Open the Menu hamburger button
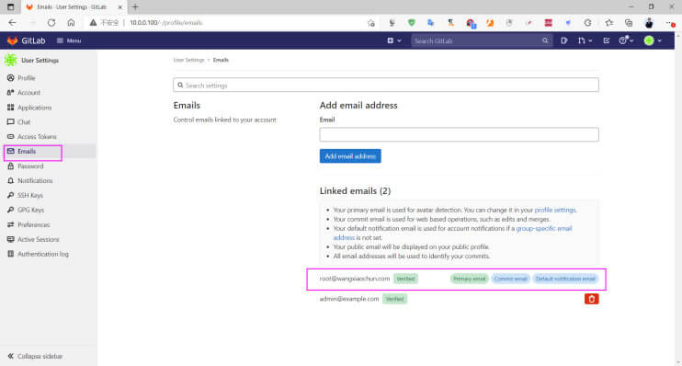682x366 pixels. (x=69, y=40)
